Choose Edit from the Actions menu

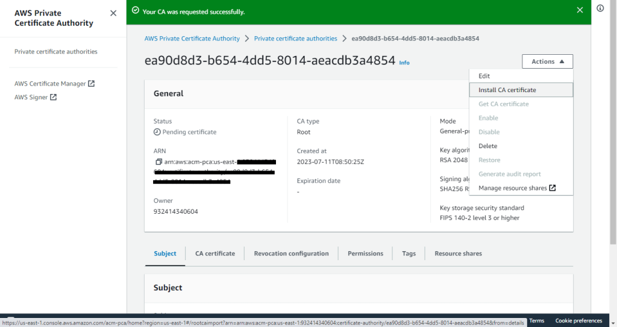point(521,76)
